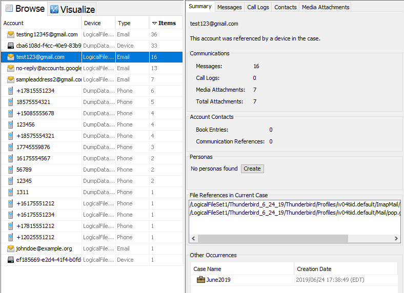The width and height of the screenshot is (404, 293).
Task: Sort the list by Account column
Action: (x=41, y=23)
